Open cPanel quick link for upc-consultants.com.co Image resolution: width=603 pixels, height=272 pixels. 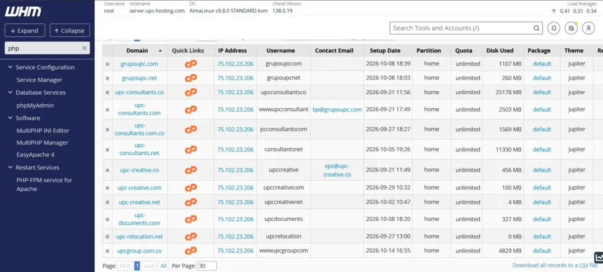(x=191, y=130)
